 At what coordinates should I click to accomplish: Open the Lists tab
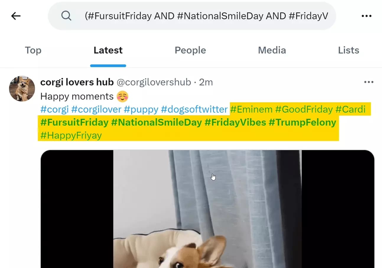(x=348, y=50)
